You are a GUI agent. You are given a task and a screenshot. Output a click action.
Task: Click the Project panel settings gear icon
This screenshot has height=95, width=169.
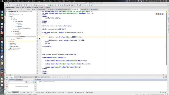point(32,9)
